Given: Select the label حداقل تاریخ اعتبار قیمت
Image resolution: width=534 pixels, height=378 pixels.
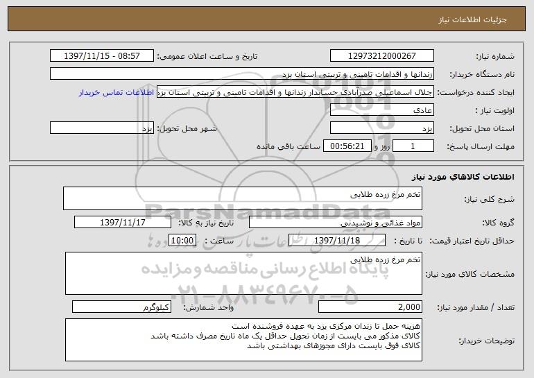Looking at the screenshot, I should pos(472,241).
